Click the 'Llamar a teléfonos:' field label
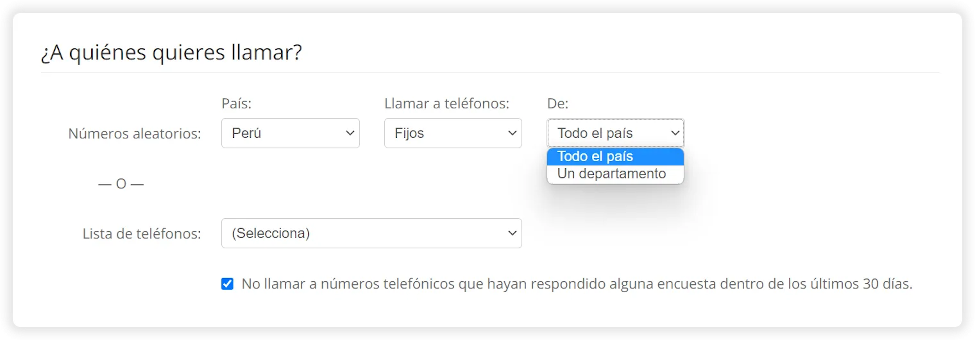Screen dimensions: 975x340 pyautogui.click(x=447, y=104)
